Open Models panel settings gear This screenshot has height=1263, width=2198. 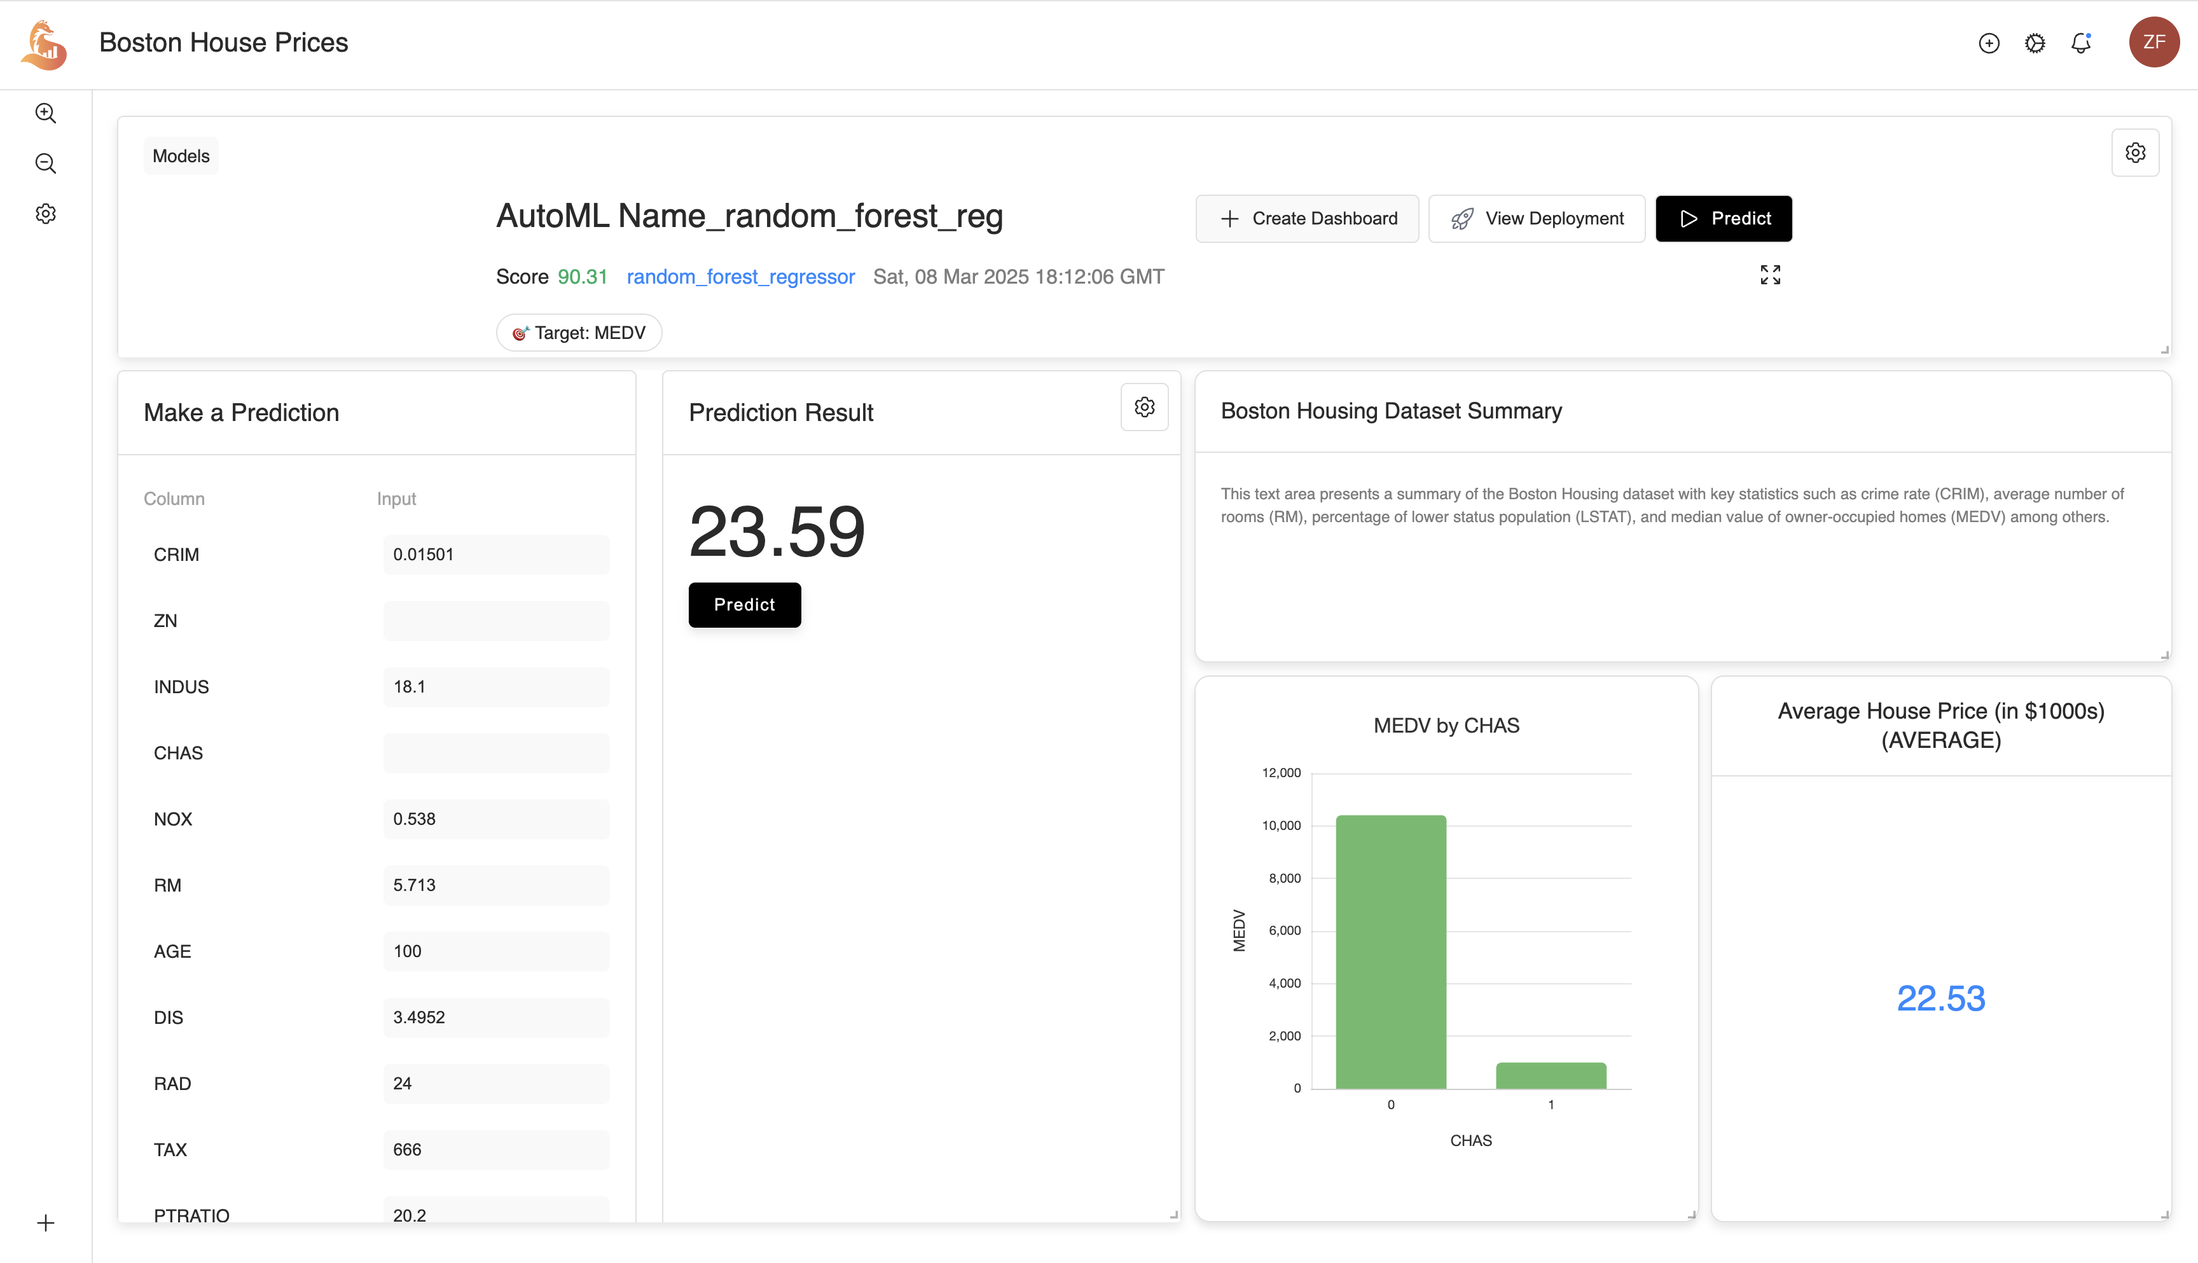(x=2134, y=153)
